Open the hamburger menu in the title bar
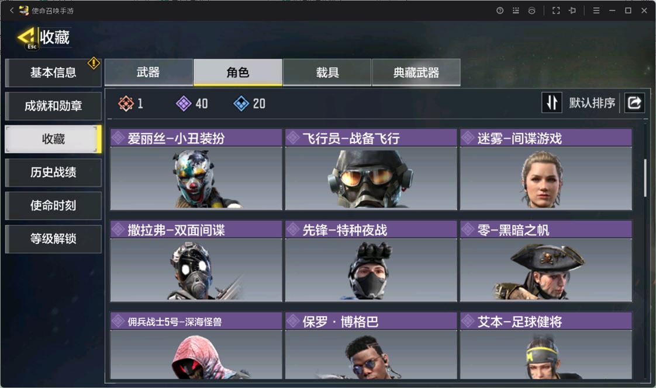This screenshot has height=388, width=656. (596, 11)
